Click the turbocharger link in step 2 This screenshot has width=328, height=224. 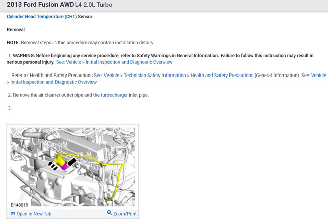tap(114, 95)
